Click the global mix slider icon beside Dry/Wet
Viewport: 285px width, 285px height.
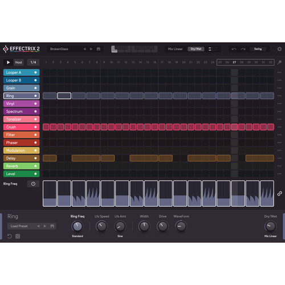tap(213, 49)
